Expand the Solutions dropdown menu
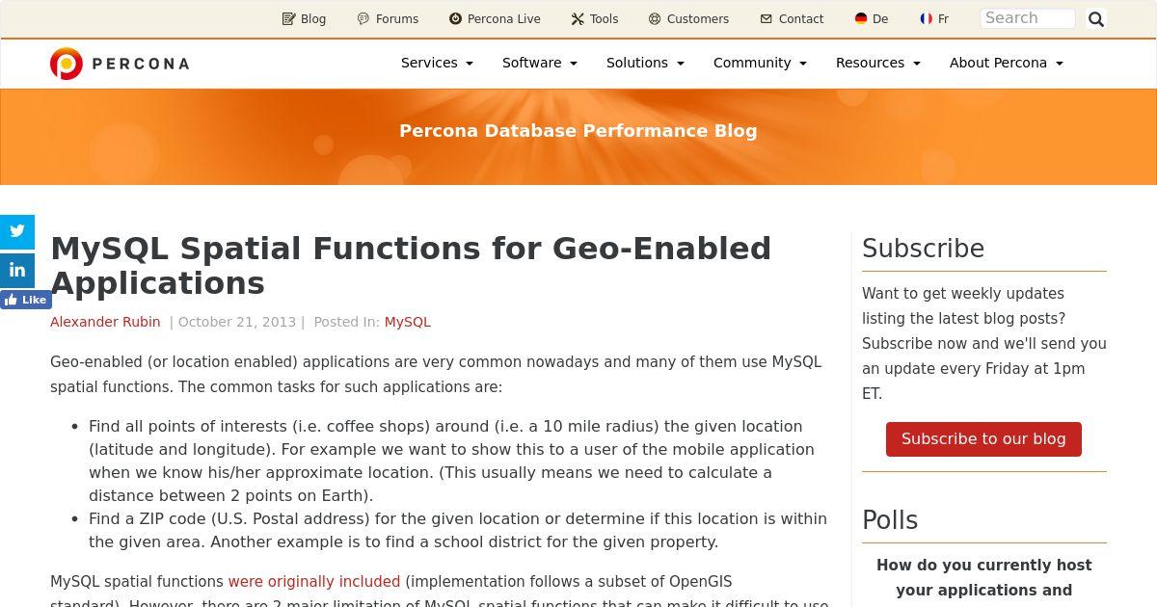The height and width of the screenshot is (607, 1157). 645,63
